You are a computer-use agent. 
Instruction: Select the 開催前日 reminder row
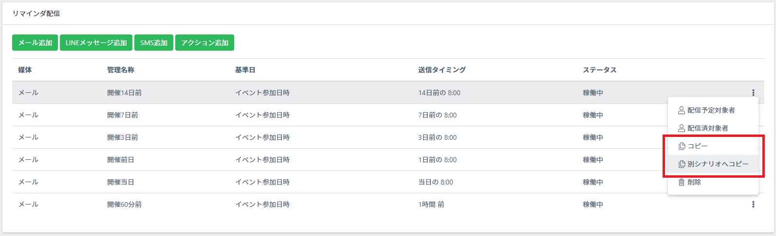[388, 160]
